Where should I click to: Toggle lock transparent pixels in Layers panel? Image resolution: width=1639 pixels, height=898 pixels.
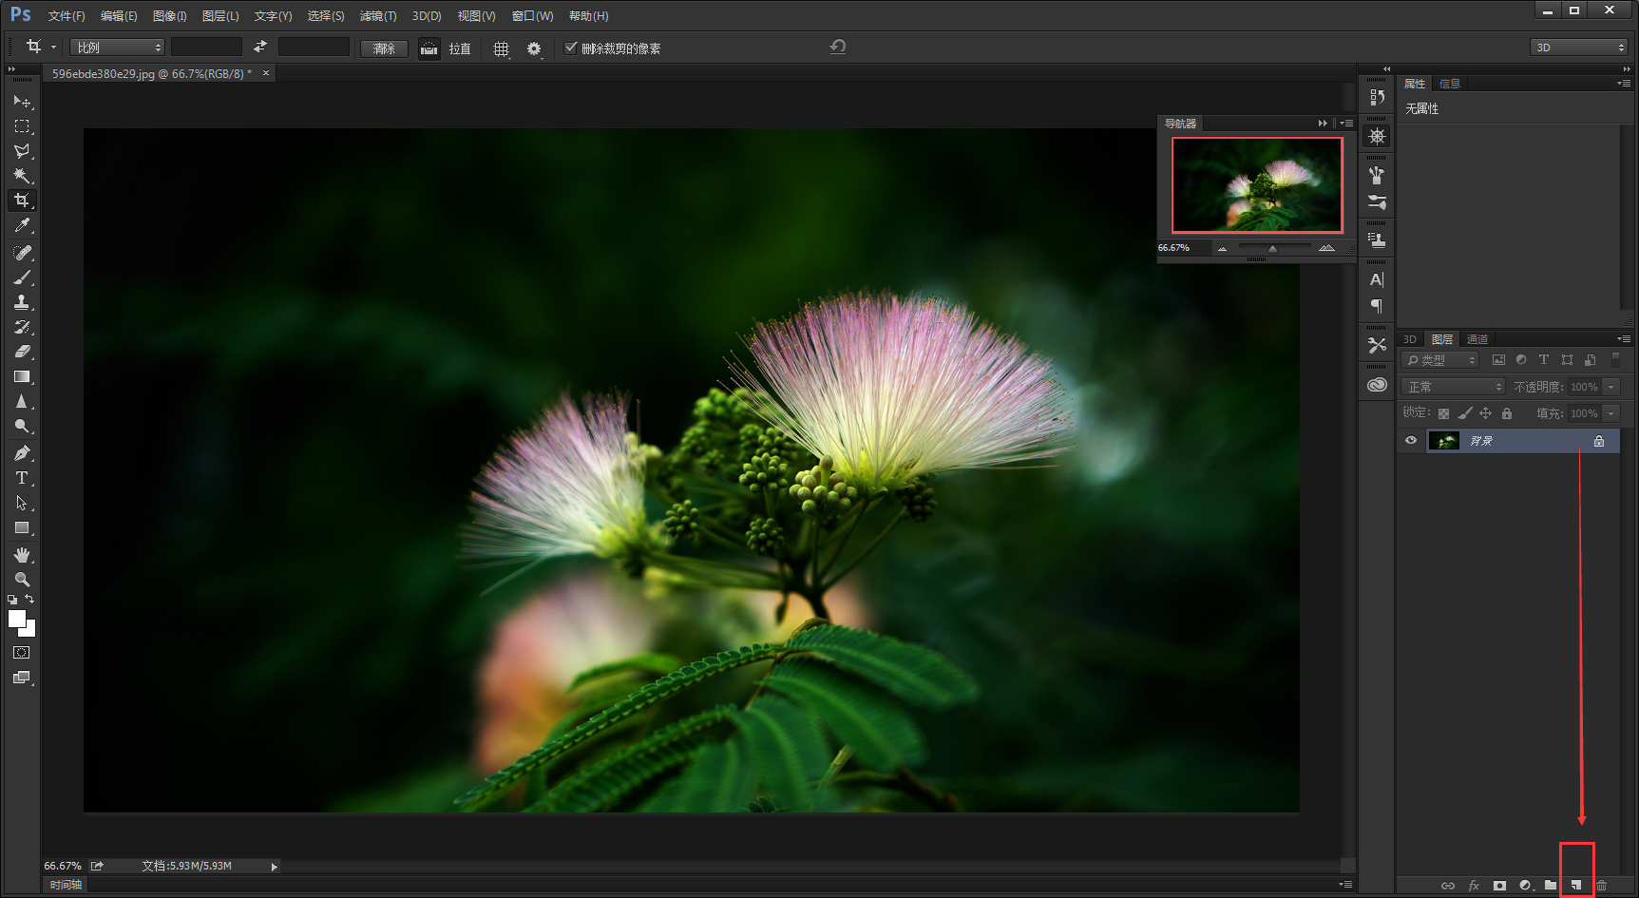1443,413
